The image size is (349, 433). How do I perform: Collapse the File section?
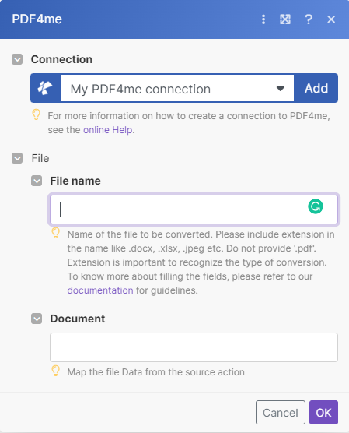coord(17,158)
